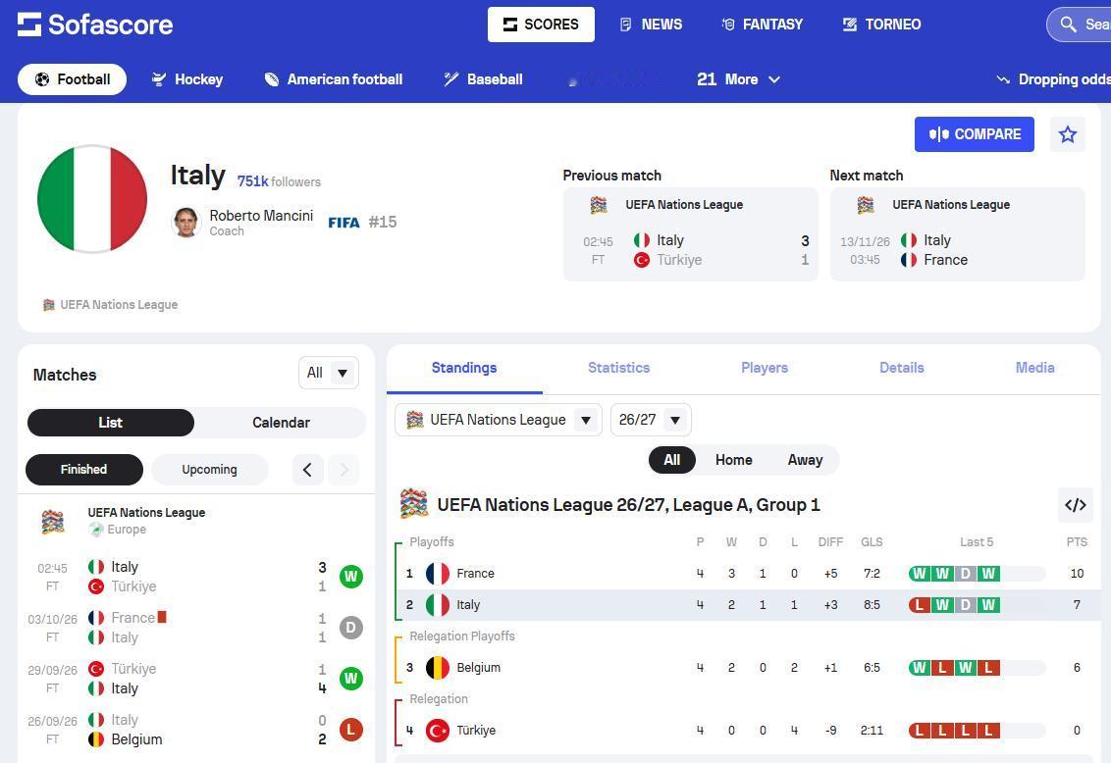Click the Italy flag team logo

coord(92,199)
